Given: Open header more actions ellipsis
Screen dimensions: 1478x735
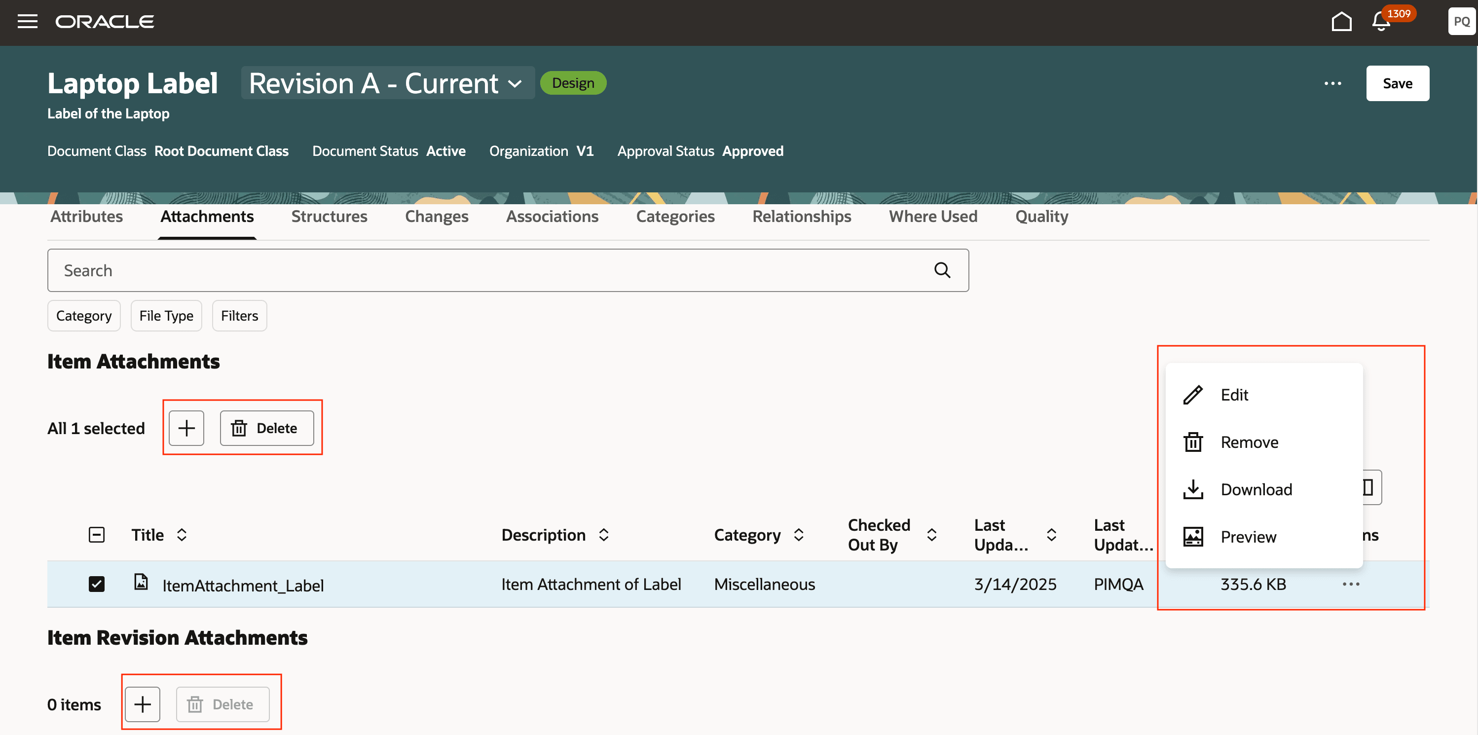Looking at the screenshot, I should pyautogui.click(x=1332, y=83).
